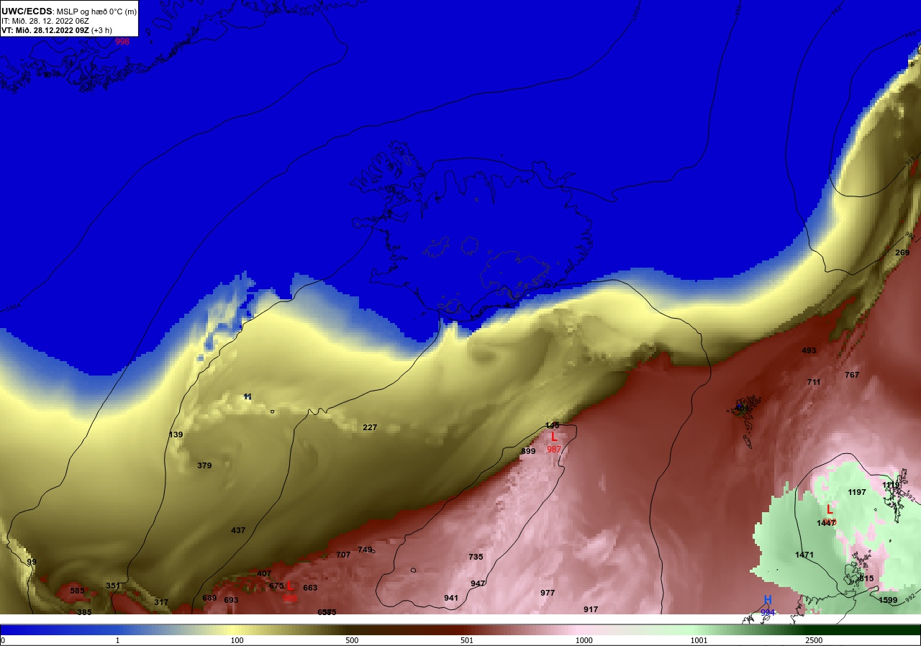Click the height value 317

161,602
